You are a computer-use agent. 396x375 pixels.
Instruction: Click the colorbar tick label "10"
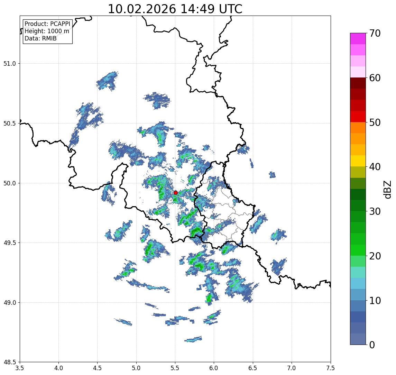click(x=375, y=301)
